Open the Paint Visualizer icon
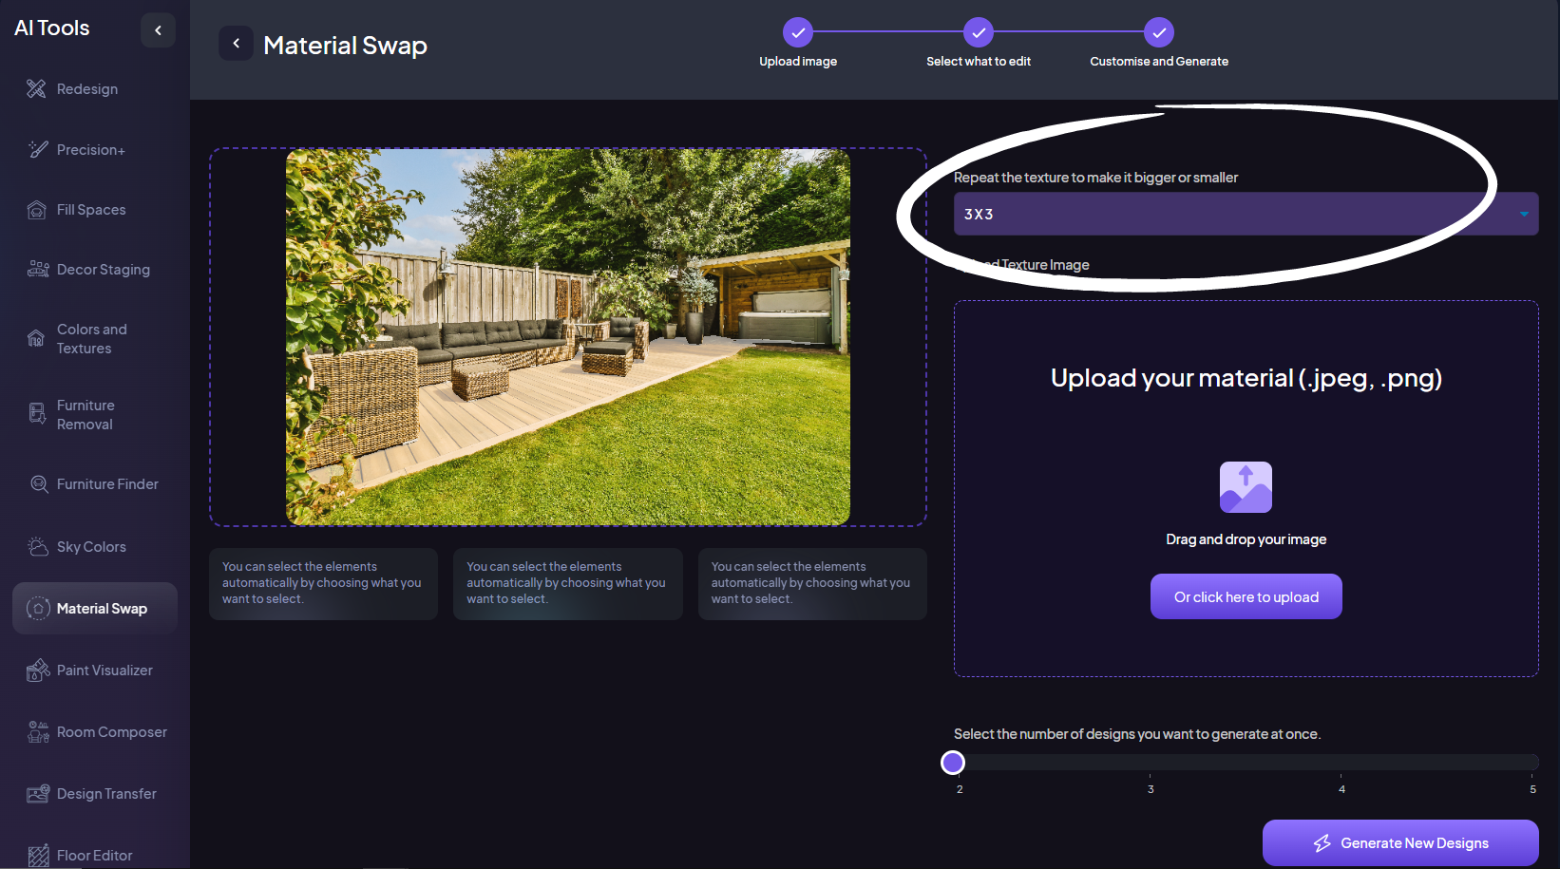This screenshot has height=869, width=1560. coord(38,671)
